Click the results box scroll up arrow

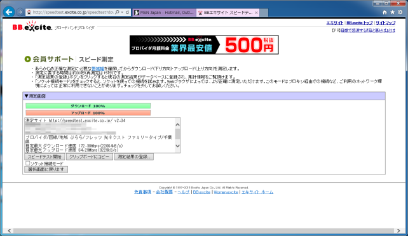[x=177, y=124]
